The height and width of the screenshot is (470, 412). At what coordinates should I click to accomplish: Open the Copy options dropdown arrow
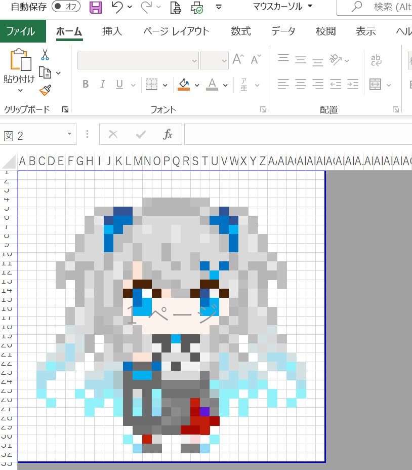(58, 73)
